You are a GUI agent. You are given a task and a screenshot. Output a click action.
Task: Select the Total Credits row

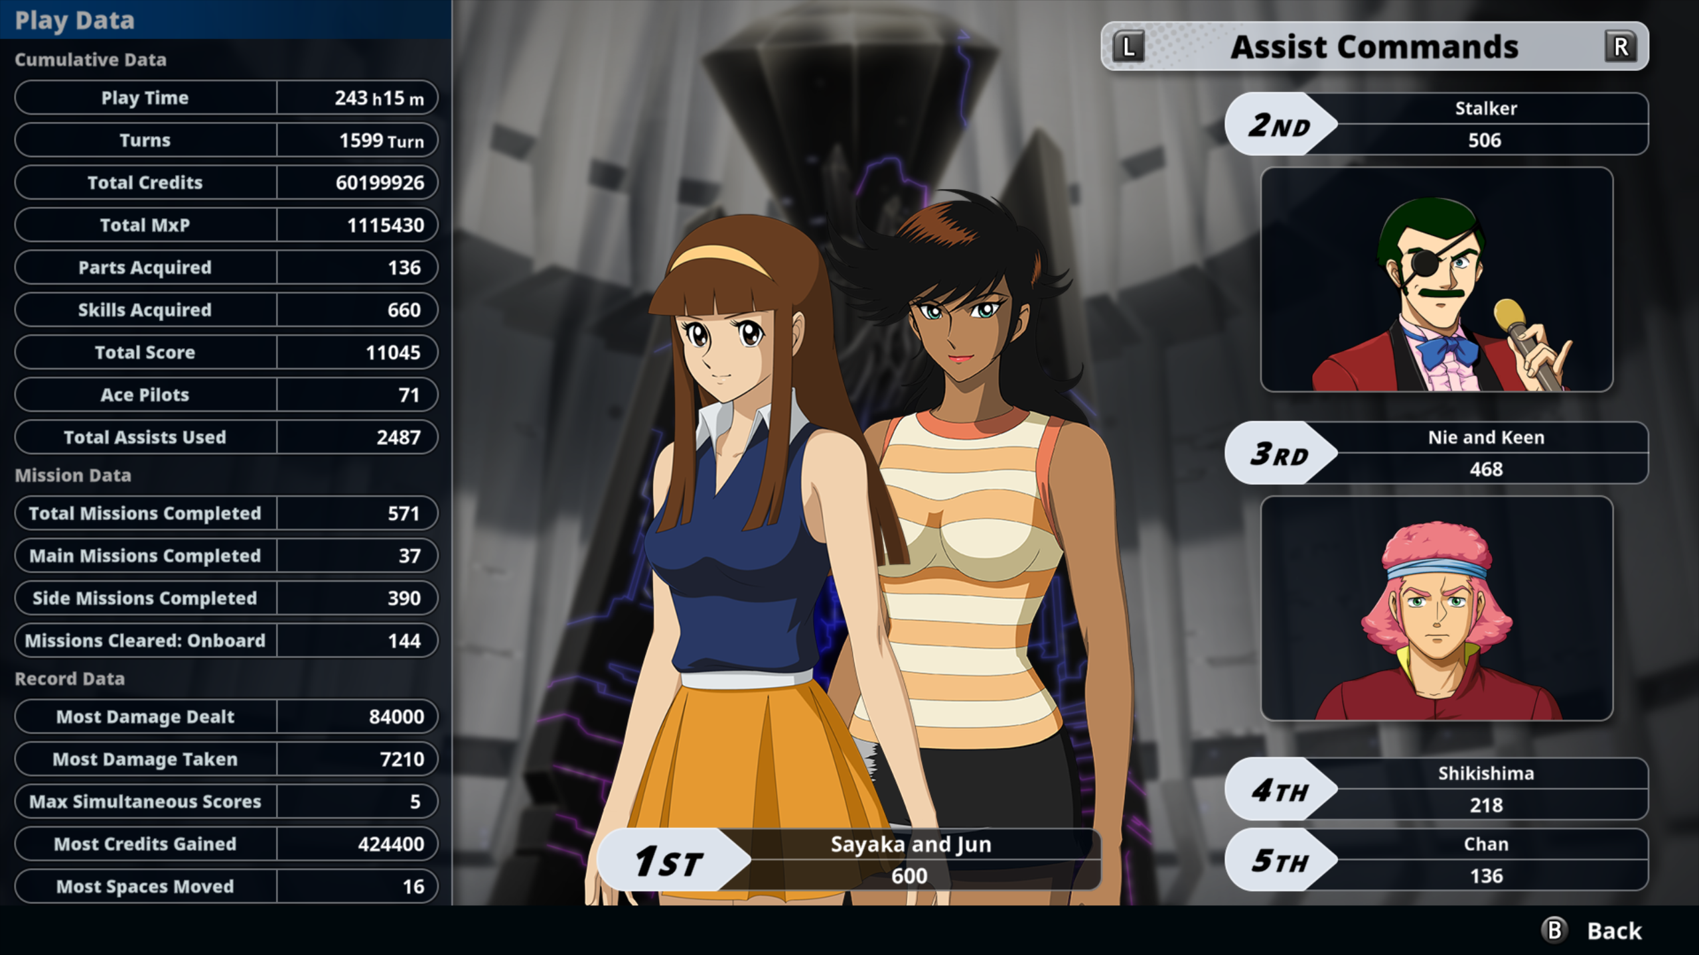point(226,182)
